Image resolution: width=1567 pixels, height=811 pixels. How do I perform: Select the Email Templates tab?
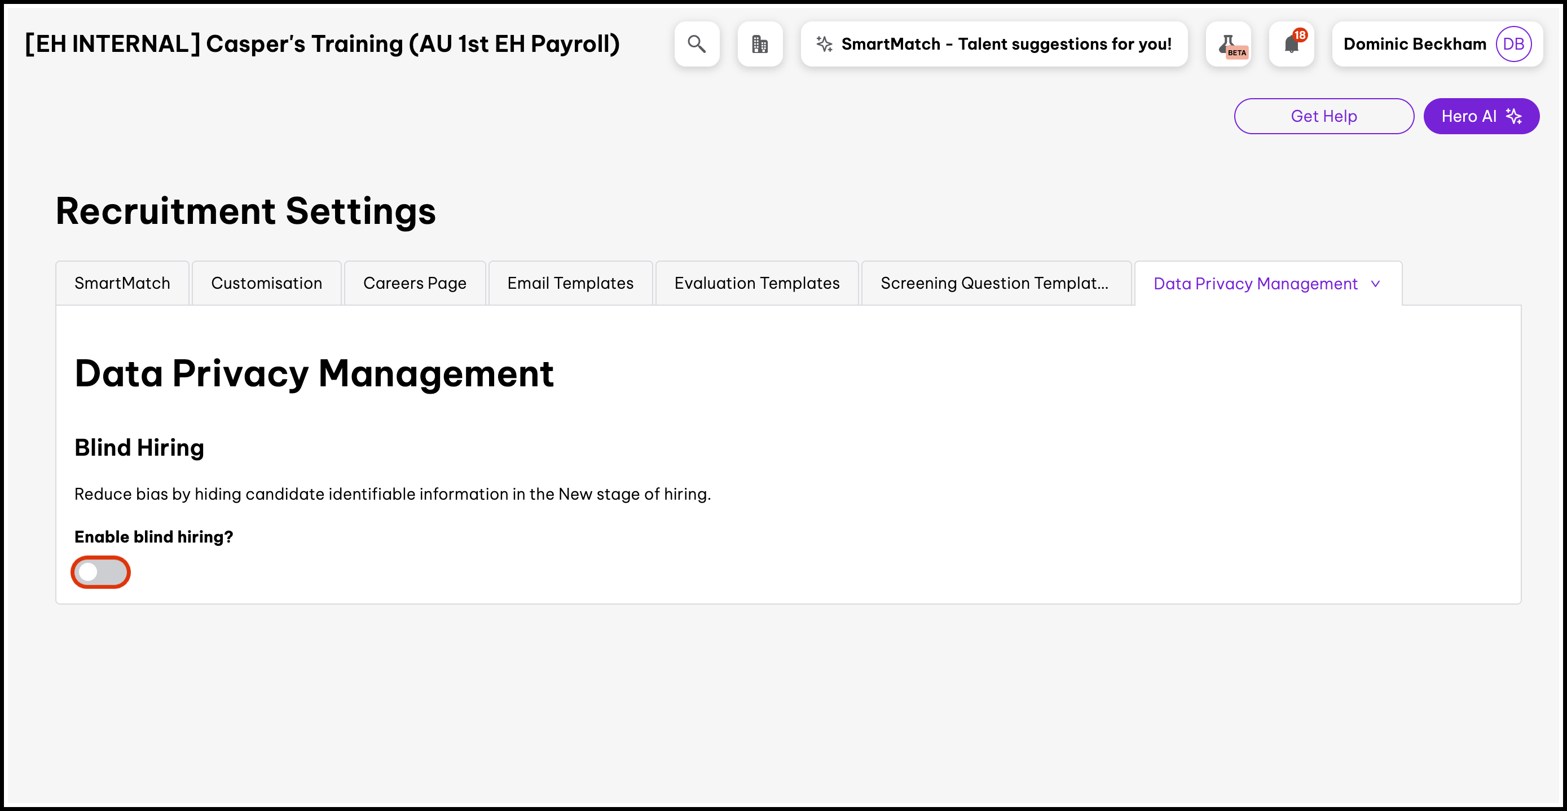(x=570, y=284)
